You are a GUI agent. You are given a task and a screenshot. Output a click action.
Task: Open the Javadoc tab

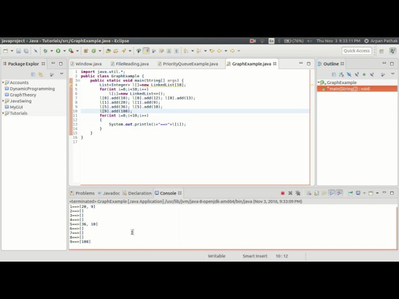[x=109, y=193]
